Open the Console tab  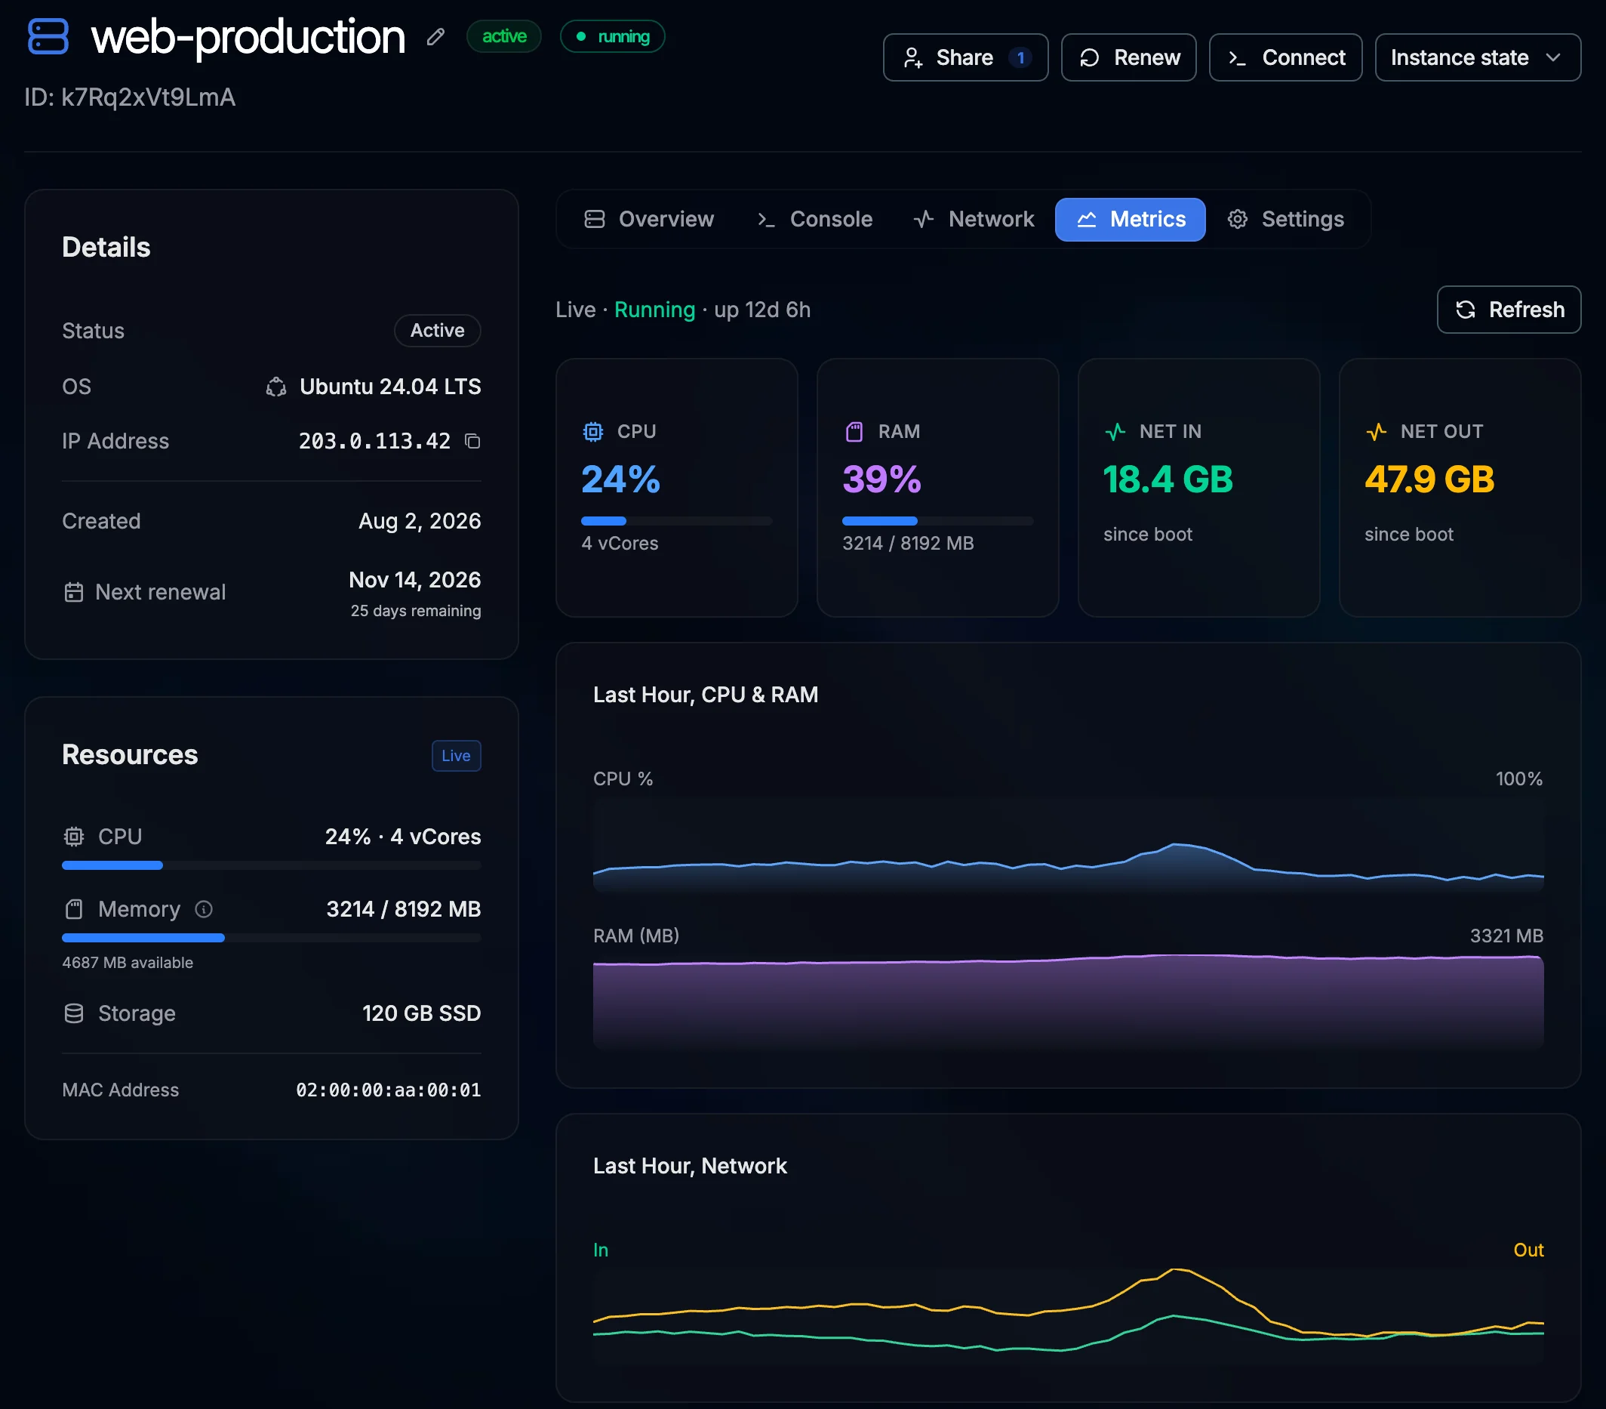[815, 220]
